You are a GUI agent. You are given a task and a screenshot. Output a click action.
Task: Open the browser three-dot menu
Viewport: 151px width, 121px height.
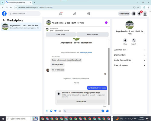coord(148,7)
